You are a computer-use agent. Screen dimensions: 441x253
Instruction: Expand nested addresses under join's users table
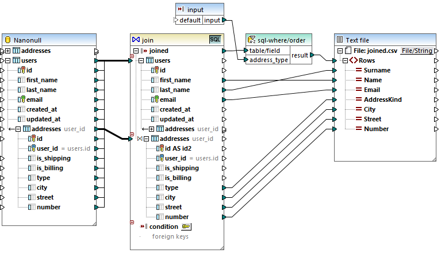click(152, 129)
